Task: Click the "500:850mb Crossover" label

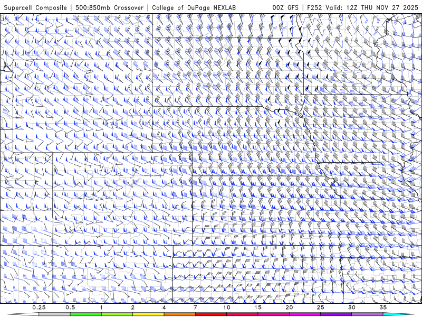Action: click(x=110, y=8)
